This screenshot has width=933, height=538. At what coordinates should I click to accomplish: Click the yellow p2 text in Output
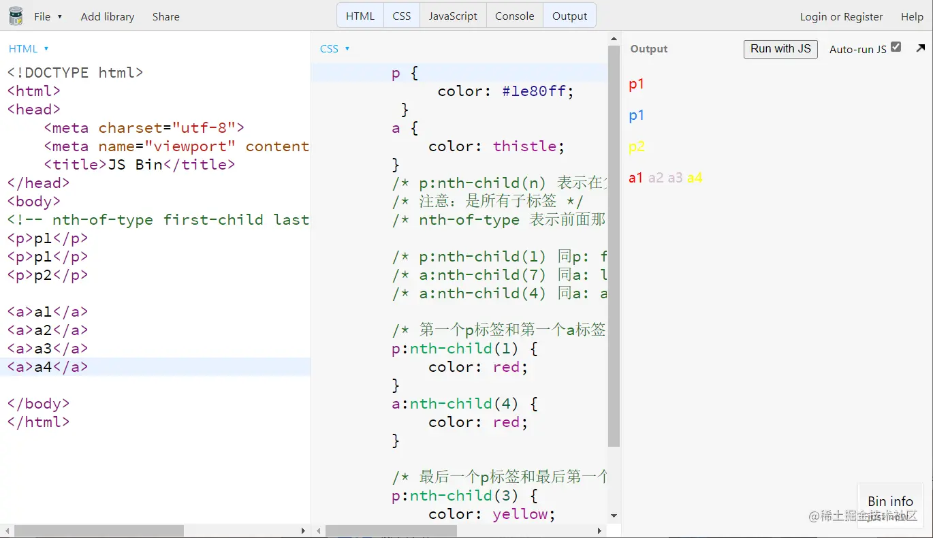pyautogui.click(x=637, y=147)
